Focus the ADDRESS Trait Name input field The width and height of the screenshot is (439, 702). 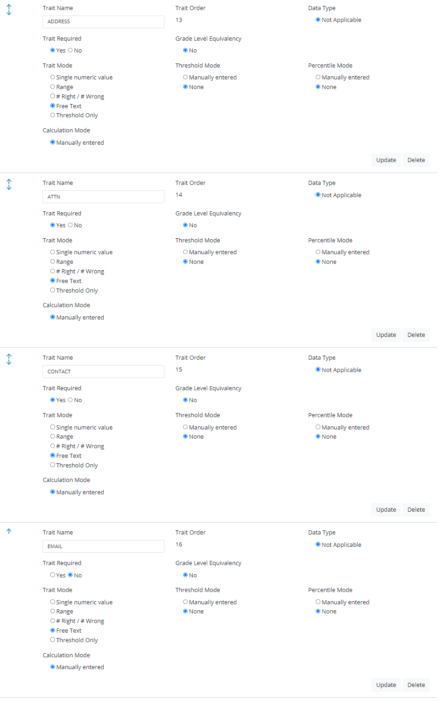tap(103, 21)
